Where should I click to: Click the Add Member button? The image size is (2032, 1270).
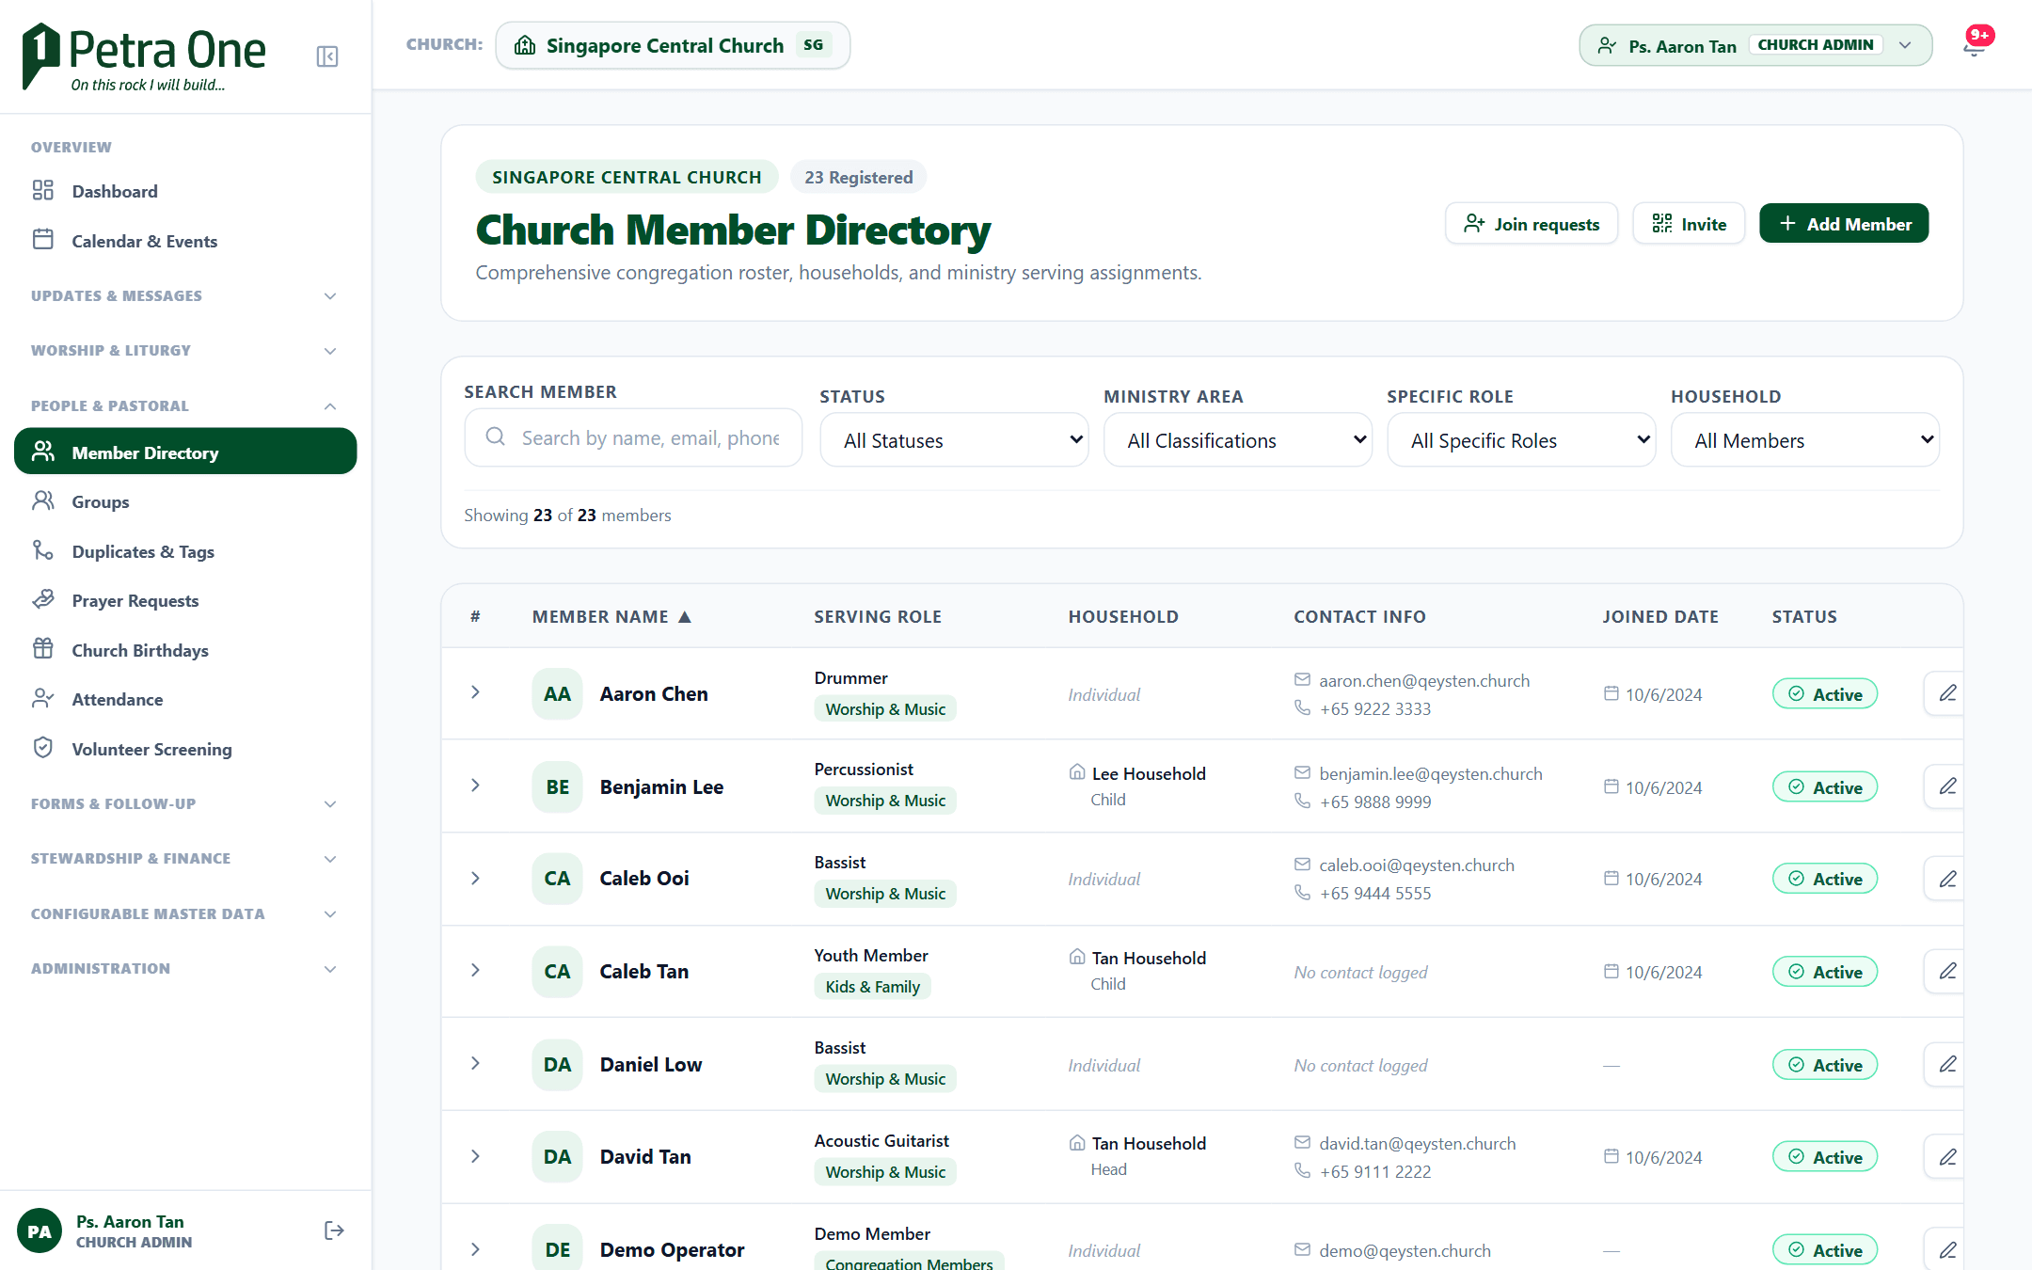coord(1844,224)
